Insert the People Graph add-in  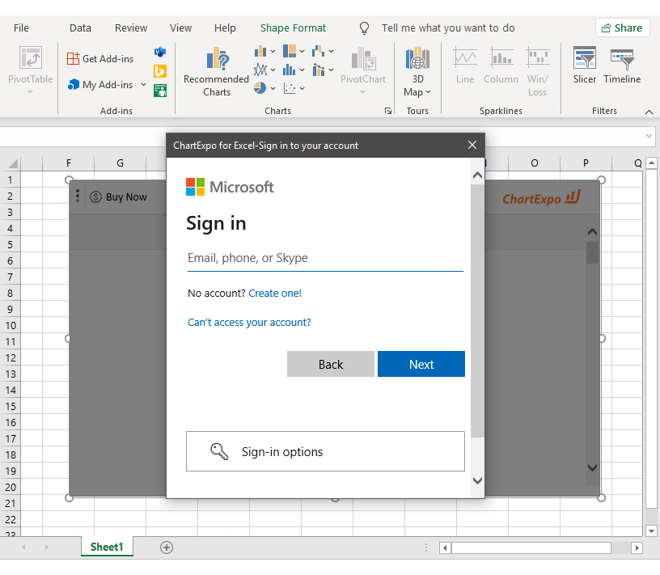[x=160, y=90]
